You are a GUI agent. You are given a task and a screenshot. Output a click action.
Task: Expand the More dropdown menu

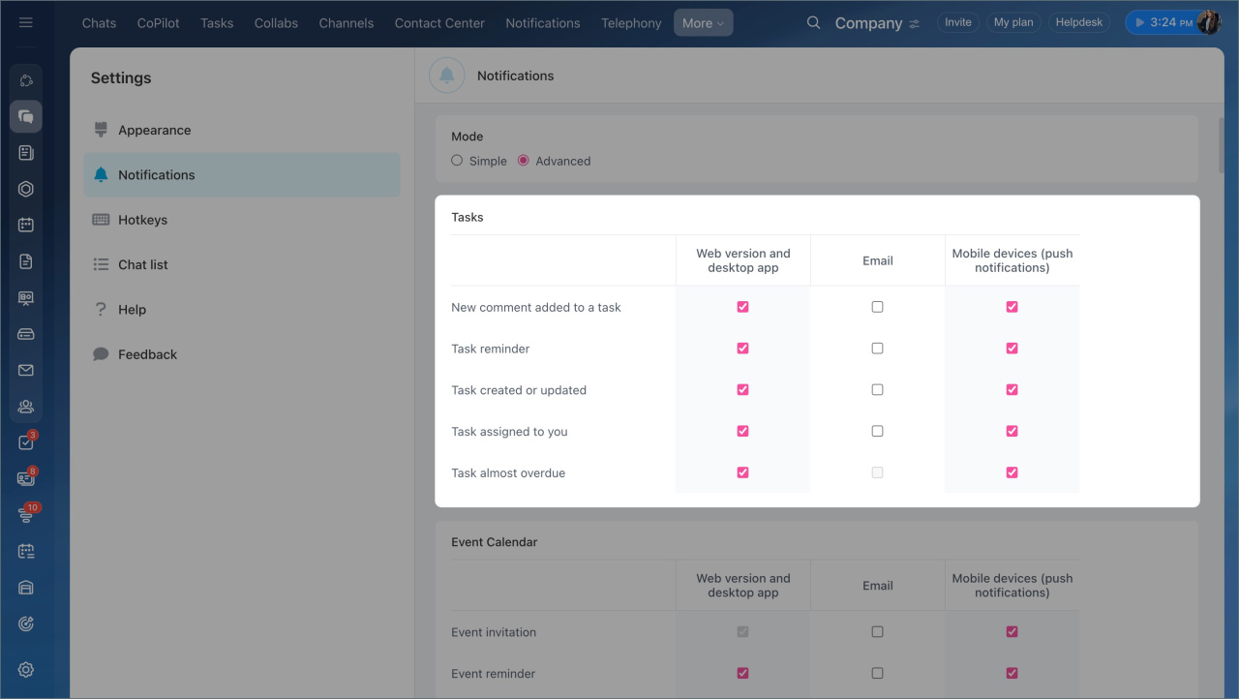click(703, 23)
